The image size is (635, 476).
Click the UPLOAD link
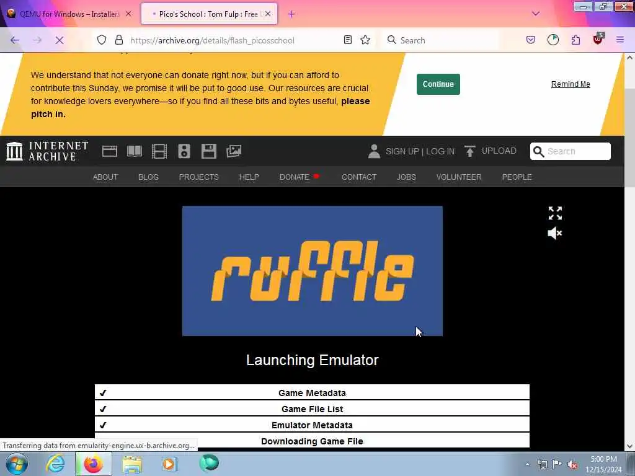499,151
